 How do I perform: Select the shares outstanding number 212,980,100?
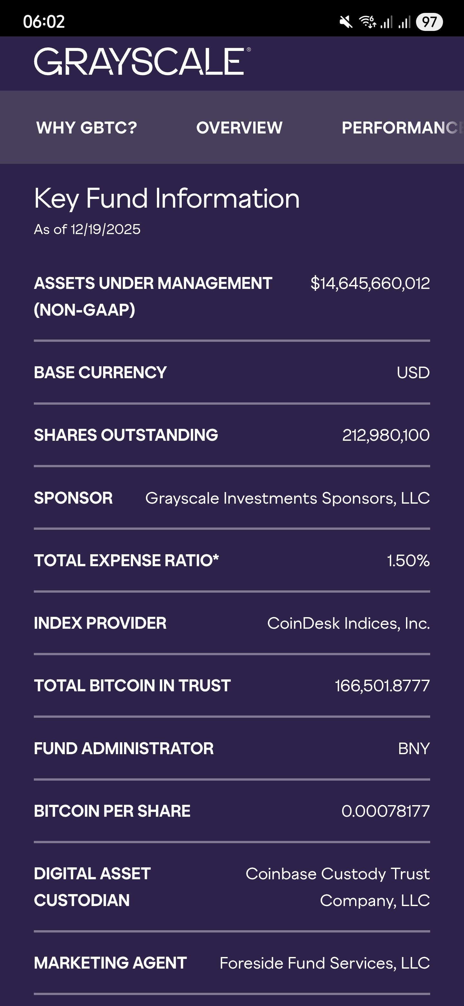(386, 435)
